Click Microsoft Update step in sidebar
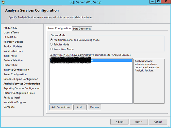 point(13,42)
